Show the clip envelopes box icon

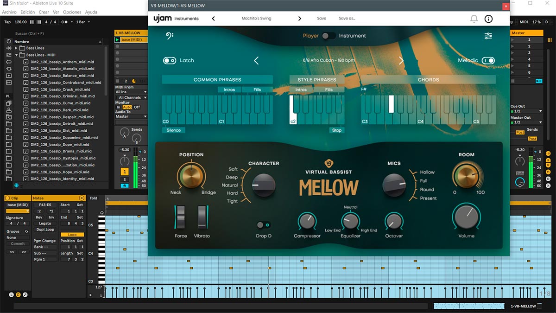pos(25,294)
